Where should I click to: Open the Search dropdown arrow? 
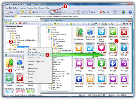point(98,12)
